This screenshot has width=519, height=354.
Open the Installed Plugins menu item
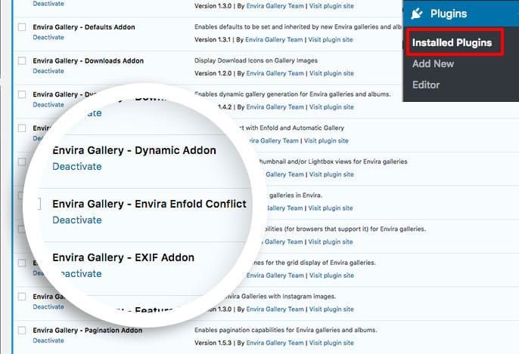452,43
